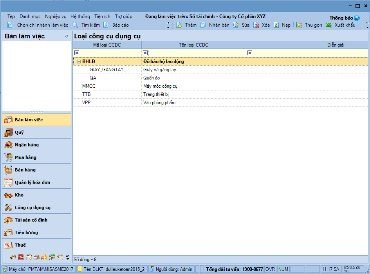Click the Xóa delete icon
Image resolution: width=370 pixels, height=274 pixels.
point(256,25)
